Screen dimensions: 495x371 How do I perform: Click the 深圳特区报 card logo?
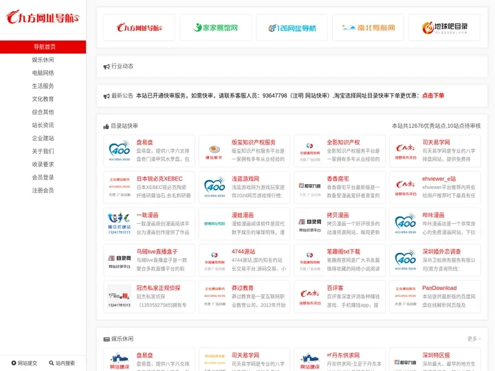click(x=406, y=361)
